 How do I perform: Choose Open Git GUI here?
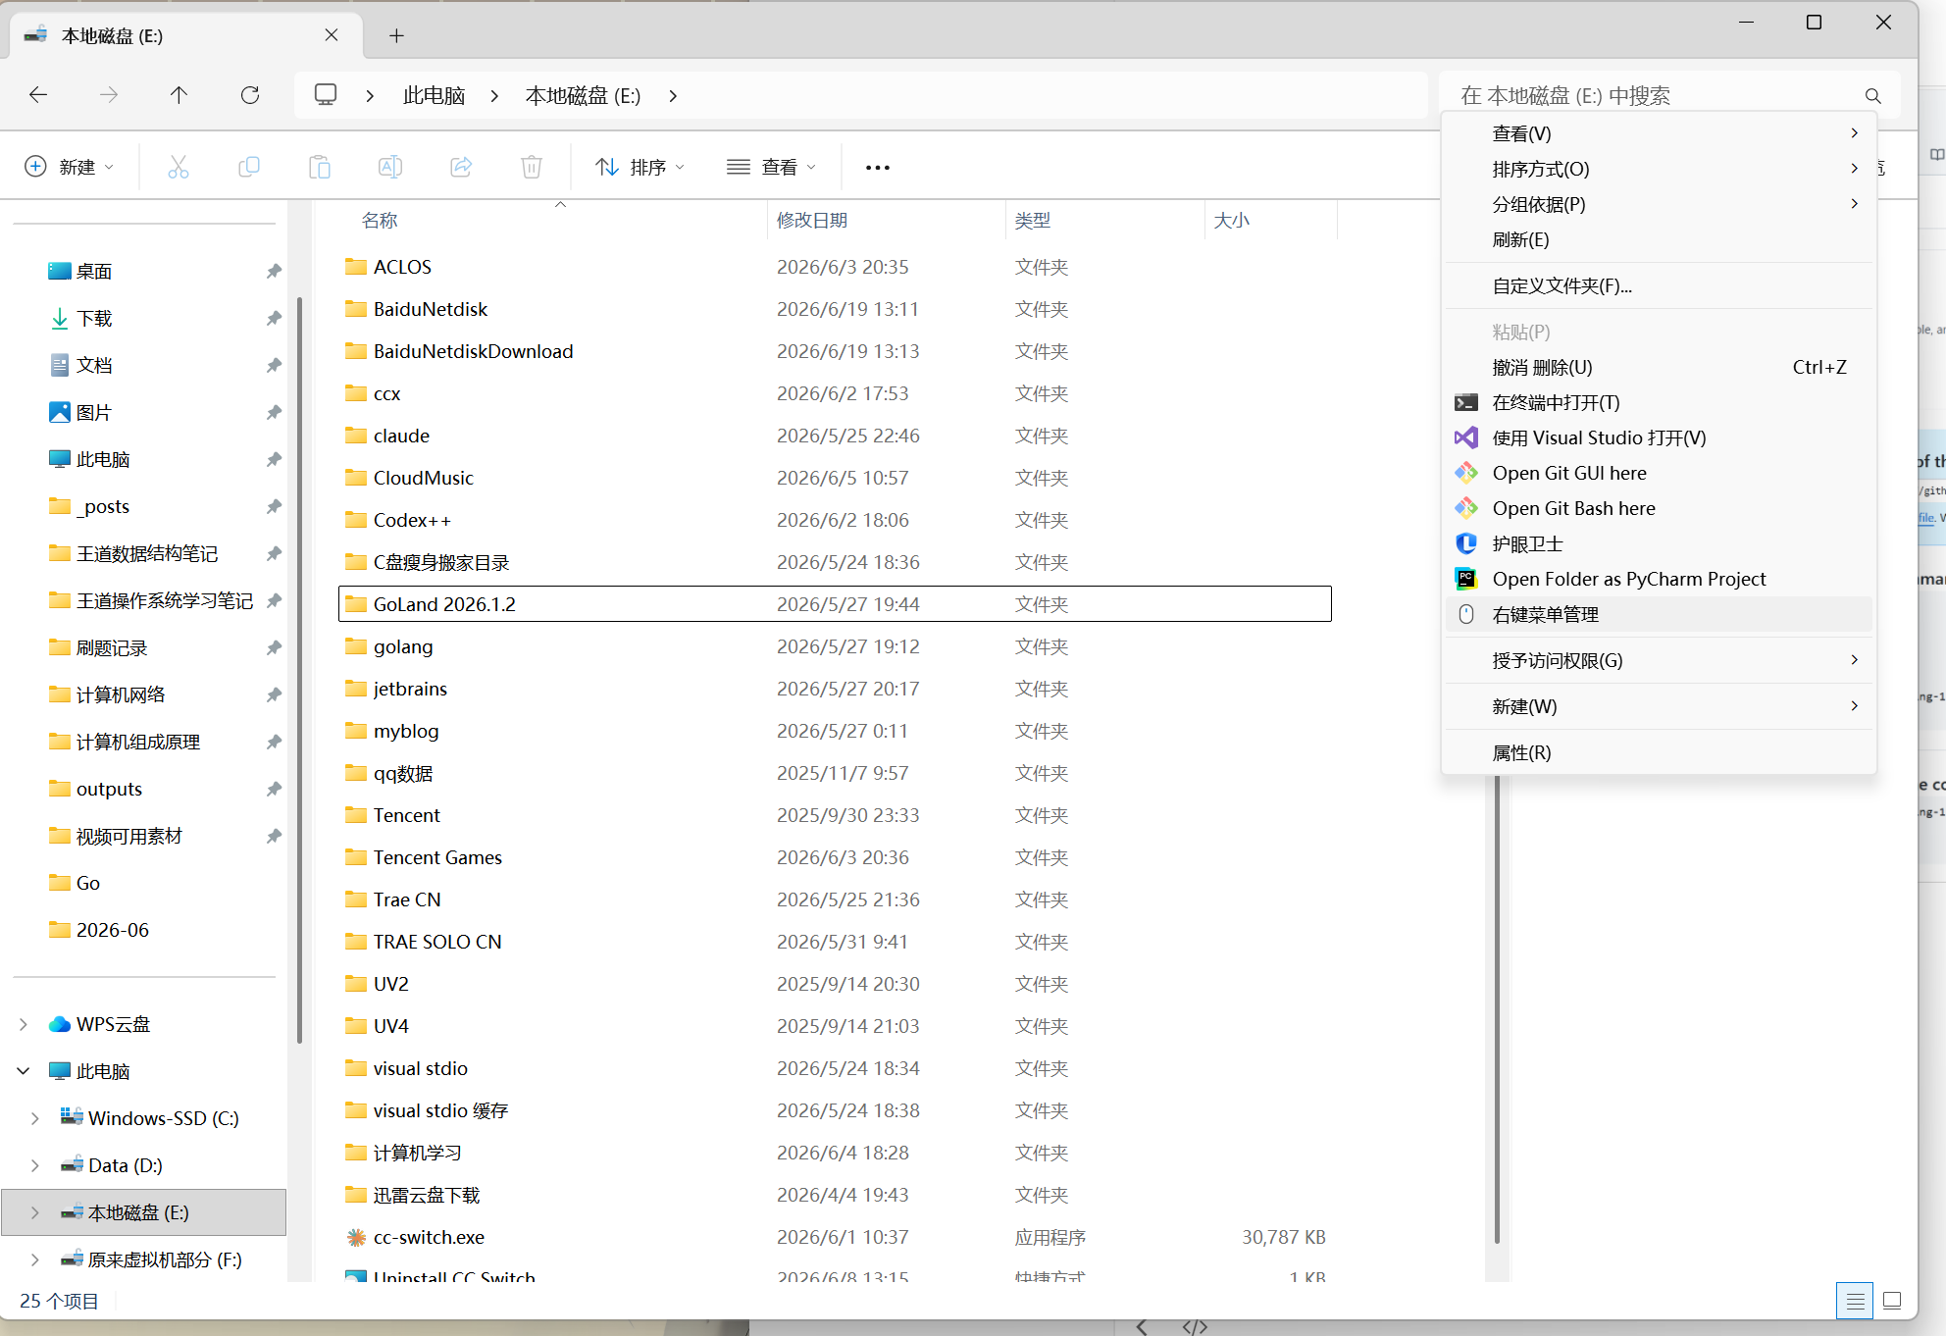1659,473
